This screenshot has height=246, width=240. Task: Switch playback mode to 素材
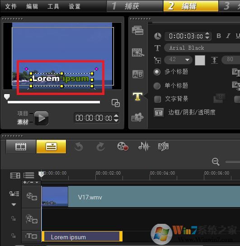pyautogui.click(x=23, y=122)
